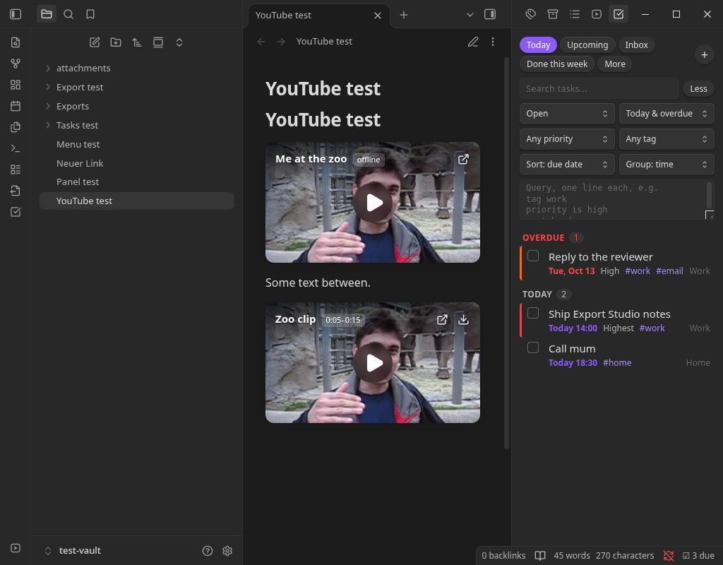Click the sync error status bar icon

(669, 556)
